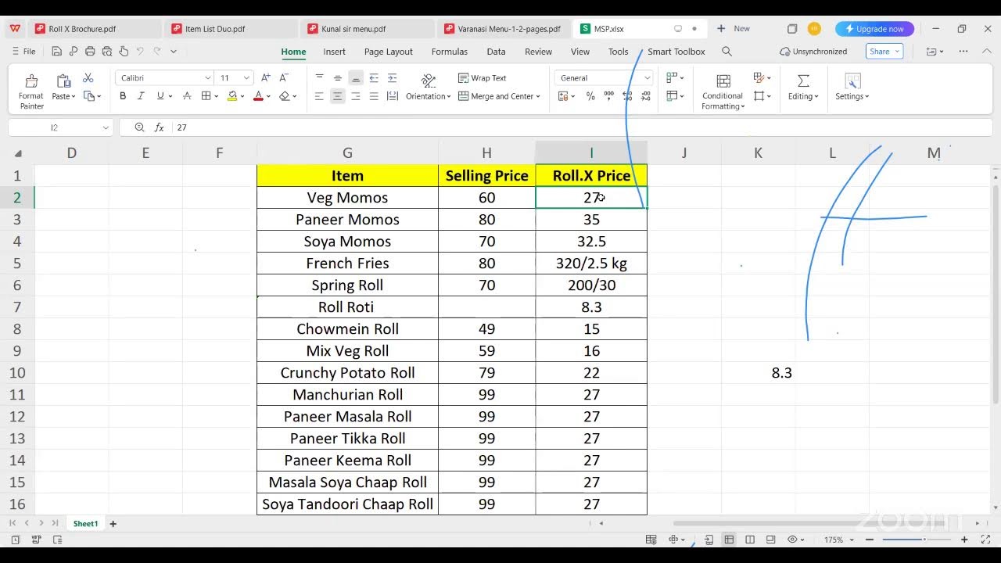Click the zoom slider in status bar
The height and width of the screenshot is (563, 1001).
click(x=916, y=540)
